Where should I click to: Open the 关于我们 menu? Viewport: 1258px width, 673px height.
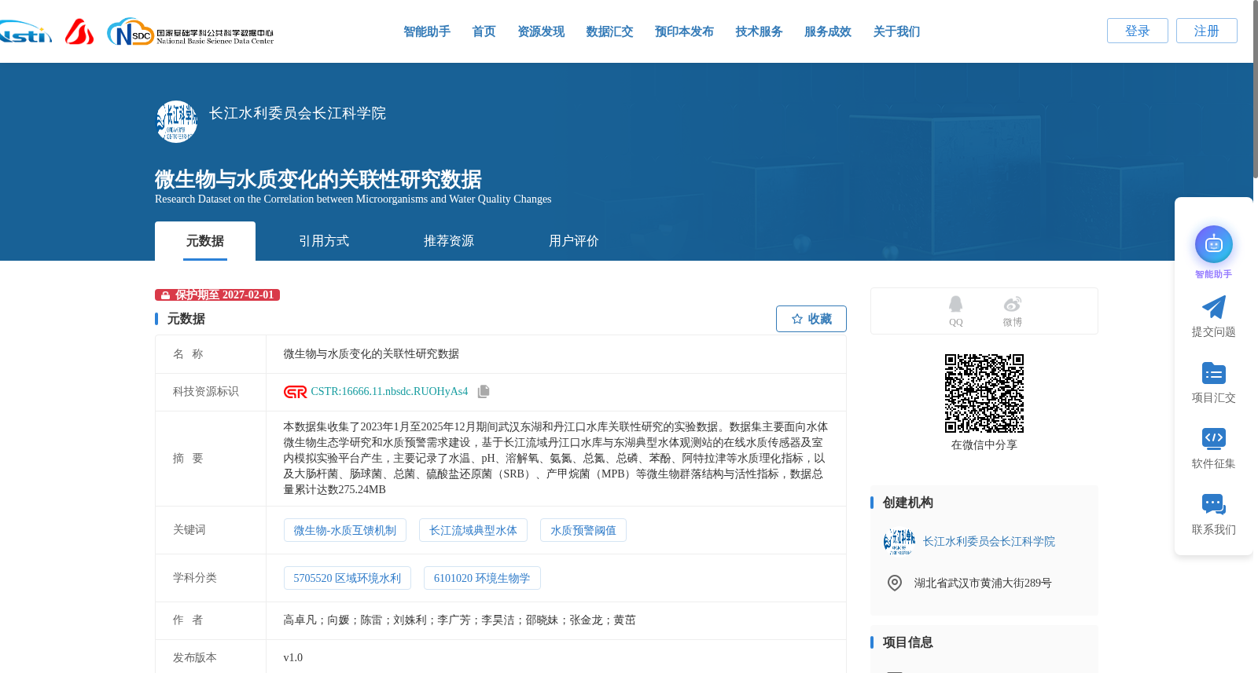(896, 31)
